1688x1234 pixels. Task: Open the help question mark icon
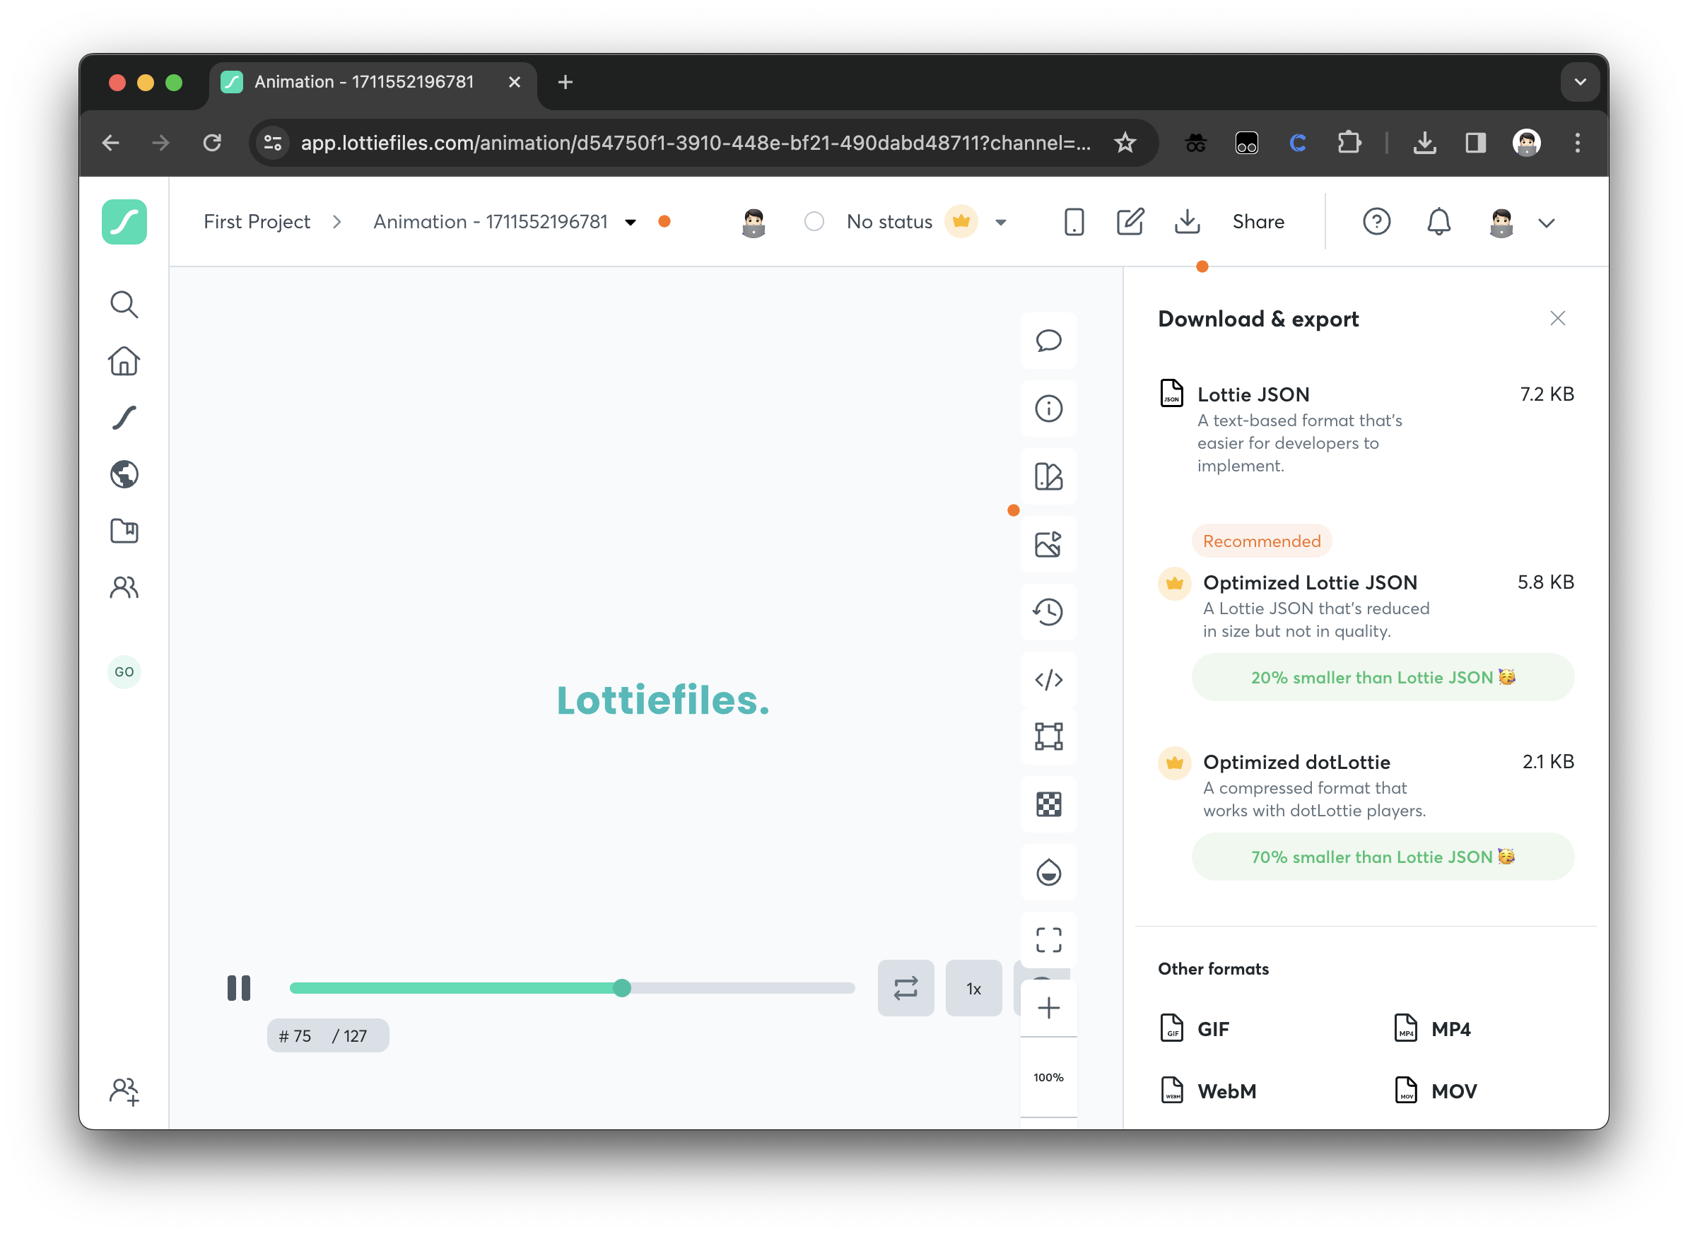pyautogui.click(x=1376, y=222)
